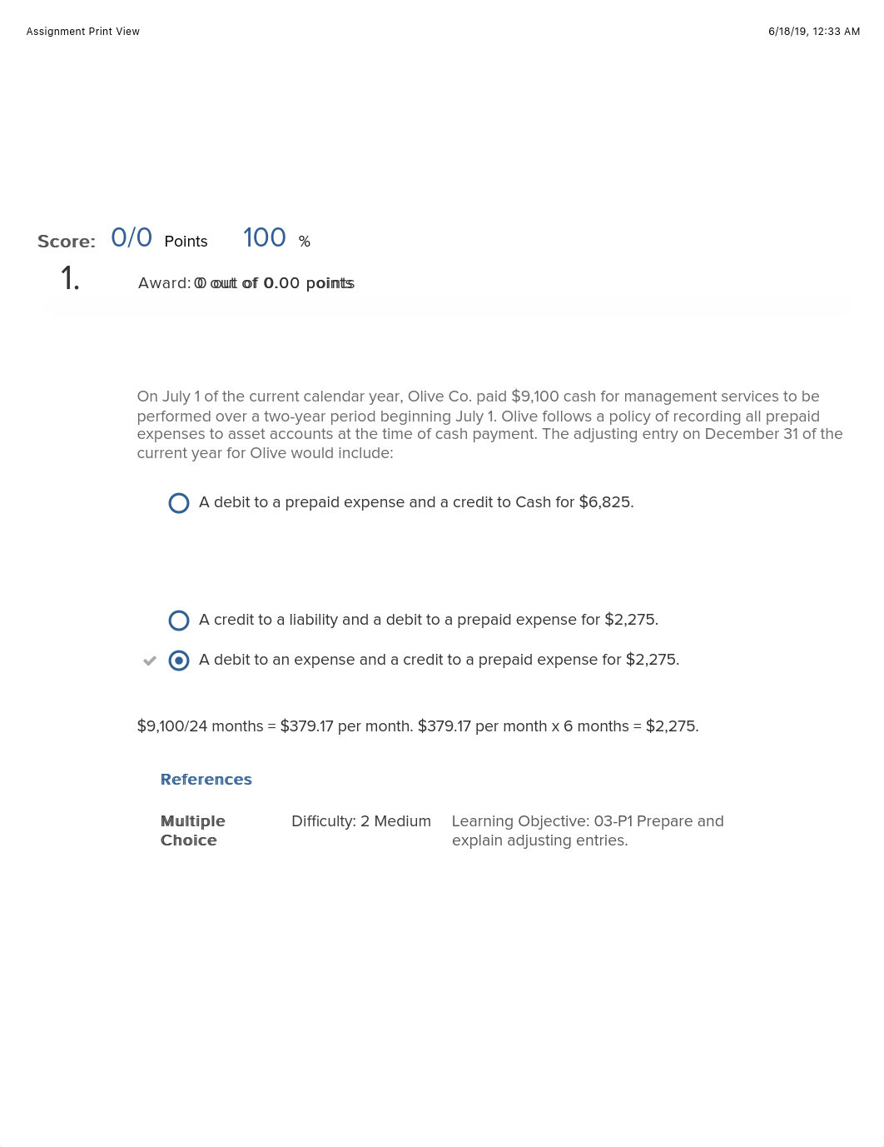Image resolution: width=884 pixels, height=1147 pixels.
Task: Click the Multiple Choice label
Action: [x=192, y=830]
